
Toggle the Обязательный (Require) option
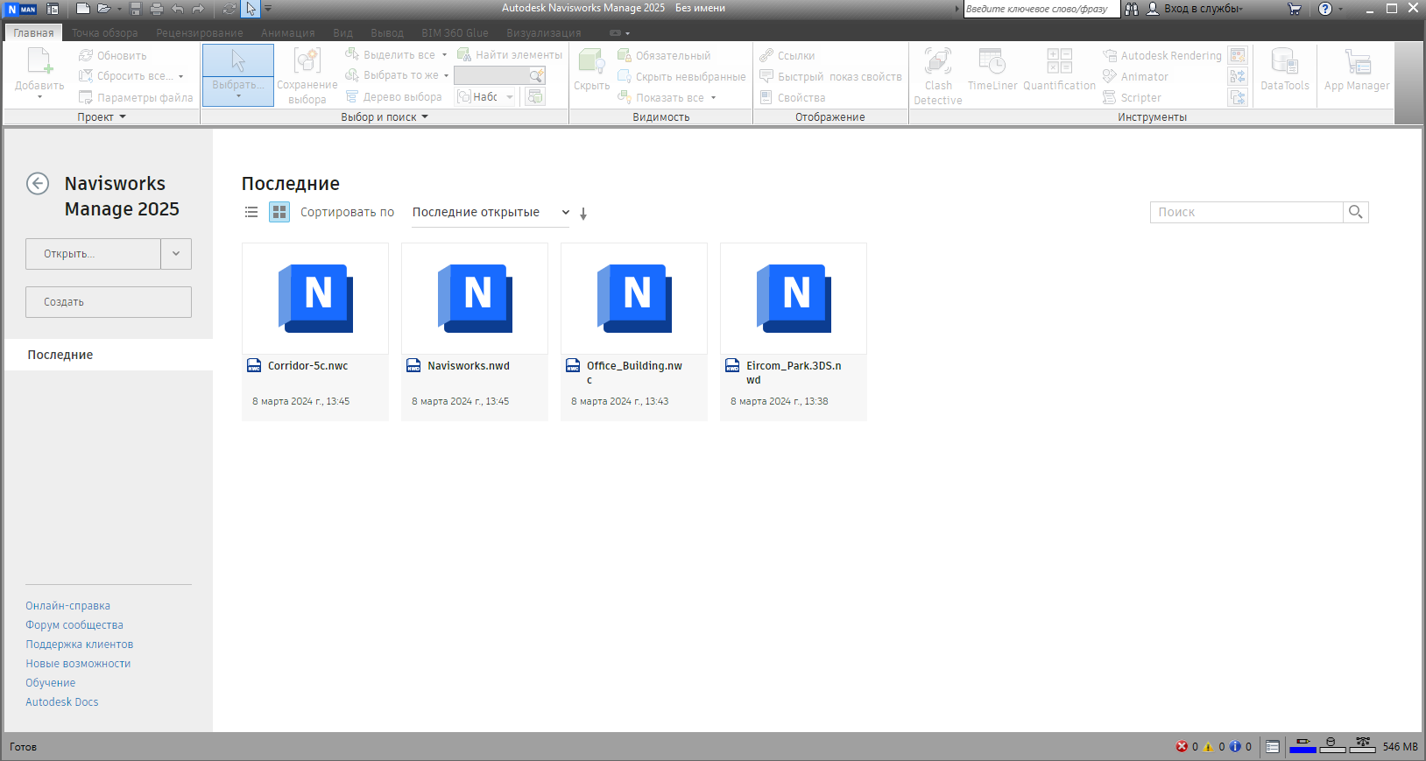click(x=664, y=55)
